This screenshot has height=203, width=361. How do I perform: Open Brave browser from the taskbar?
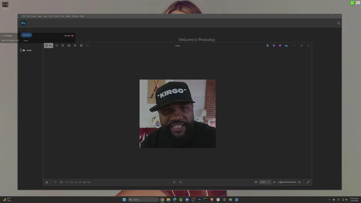[212, 200]
